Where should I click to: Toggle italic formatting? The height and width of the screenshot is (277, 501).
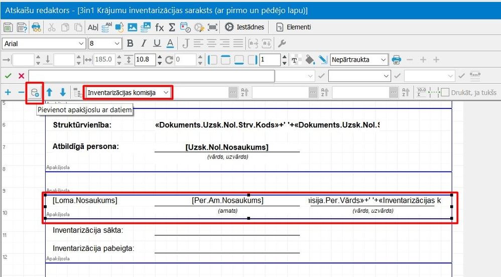(144, 43)
